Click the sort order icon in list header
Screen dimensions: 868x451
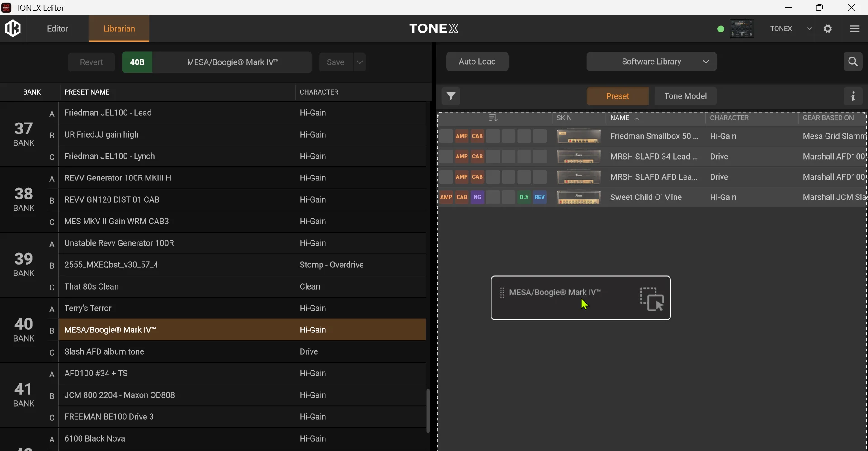[x=493, y=118]
